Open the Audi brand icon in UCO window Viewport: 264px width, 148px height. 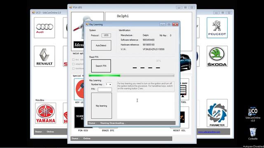(45, 28)
